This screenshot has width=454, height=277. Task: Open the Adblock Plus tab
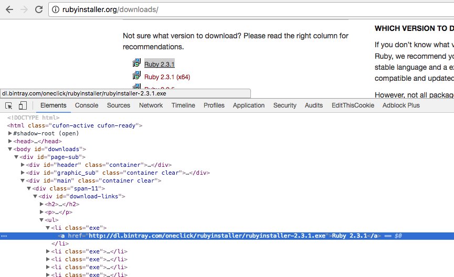401,105
